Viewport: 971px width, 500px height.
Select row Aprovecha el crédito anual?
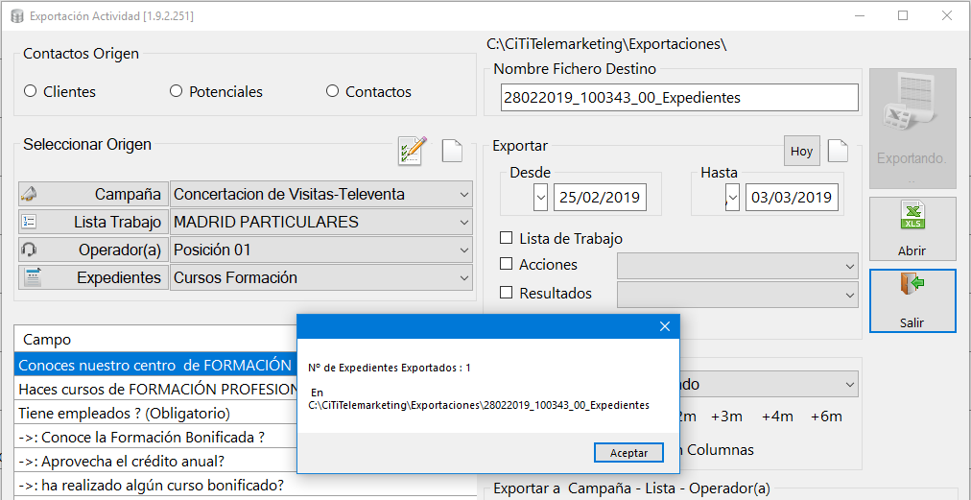155,461
